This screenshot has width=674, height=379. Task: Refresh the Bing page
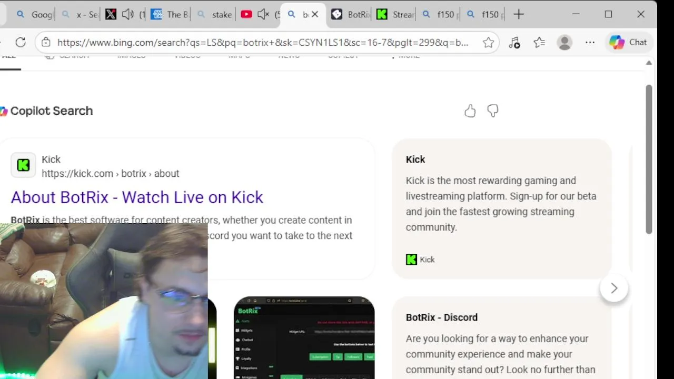[x=21, y=42]
